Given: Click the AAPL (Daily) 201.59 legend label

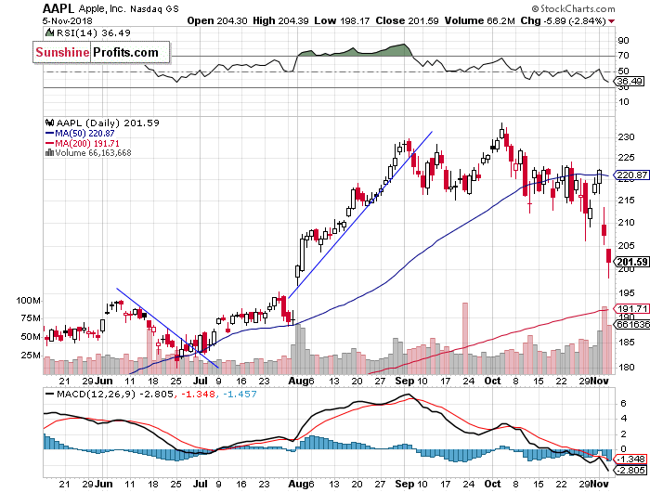Looking at the screenshot, I should click(108, 123).
